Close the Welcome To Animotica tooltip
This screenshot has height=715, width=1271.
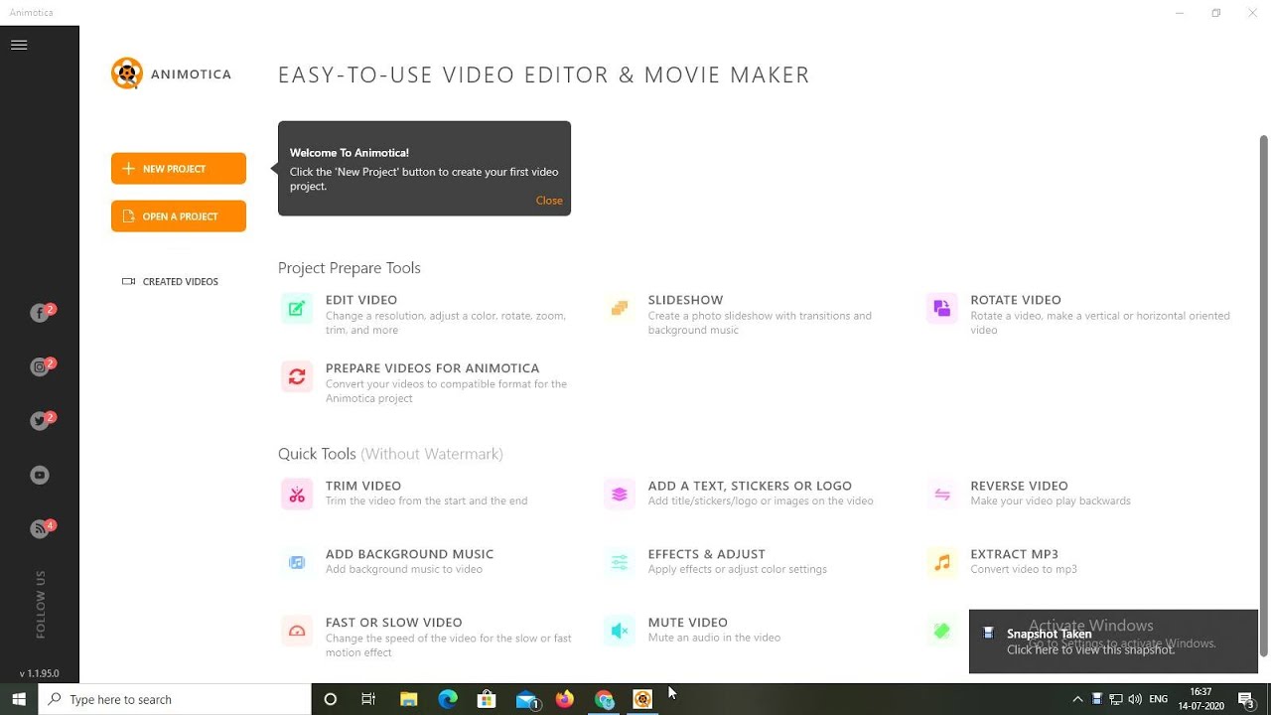[549, 201]
